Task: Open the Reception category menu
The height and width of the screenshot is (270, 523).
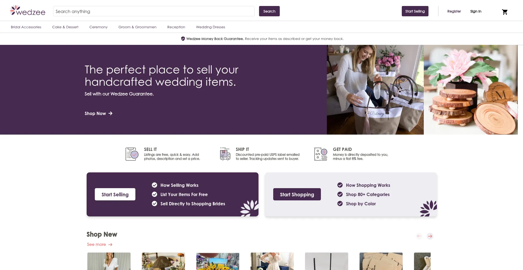Action: tap(176, 27)
